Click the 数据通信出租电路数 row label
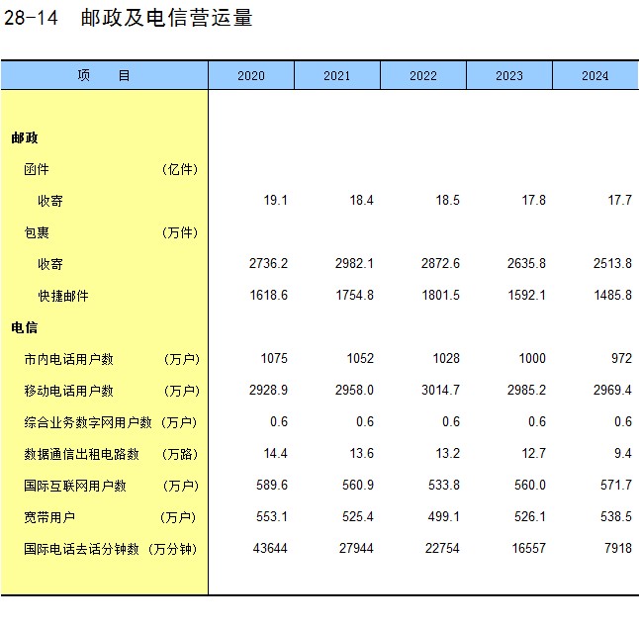Viewport: 639px width, 628px height. pyautogui.click(x=81, y=454)
